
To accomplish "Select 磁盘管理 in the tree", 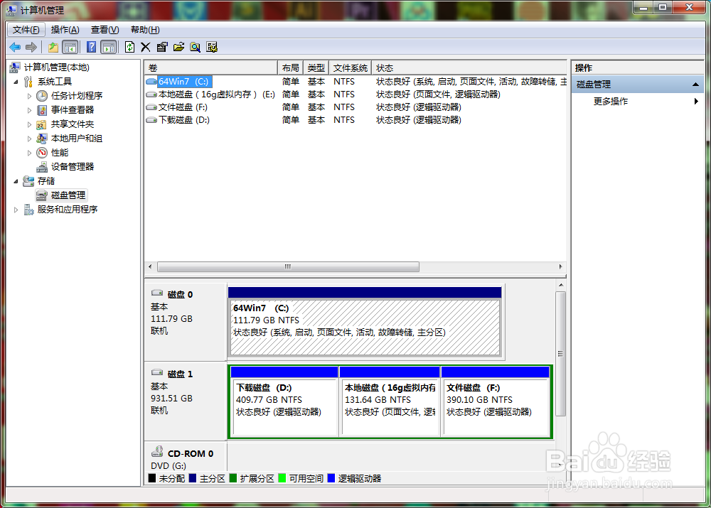I will [x=68, y=195].
